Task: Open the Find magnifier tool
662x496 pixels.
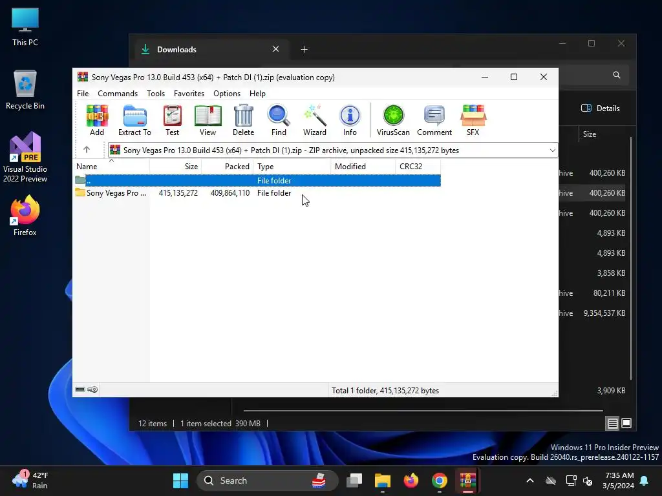Action: tap(279, 120)
